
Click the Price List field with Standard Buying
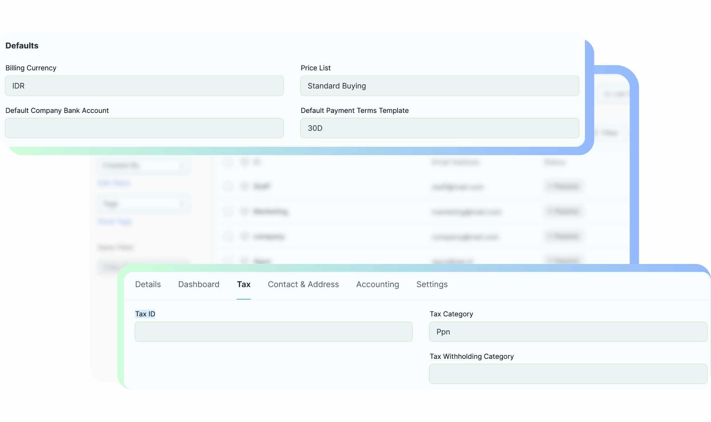click(x=439, y=86)
